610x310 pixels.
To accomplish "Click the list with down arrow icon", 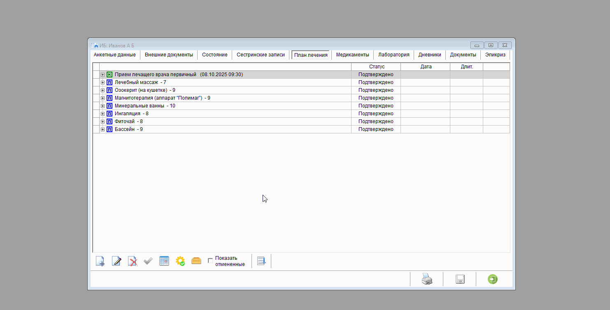I will [261, 261].
